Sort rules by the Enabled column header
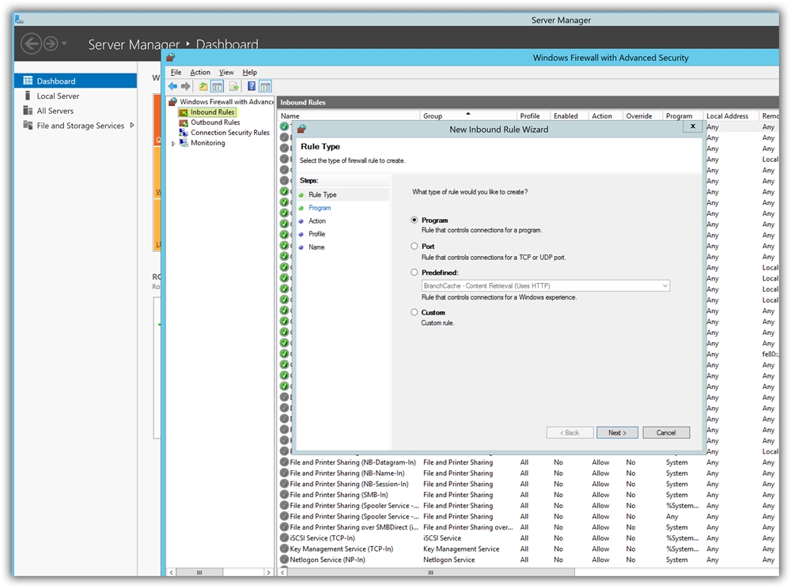The image size is (791, 588). 569,116
